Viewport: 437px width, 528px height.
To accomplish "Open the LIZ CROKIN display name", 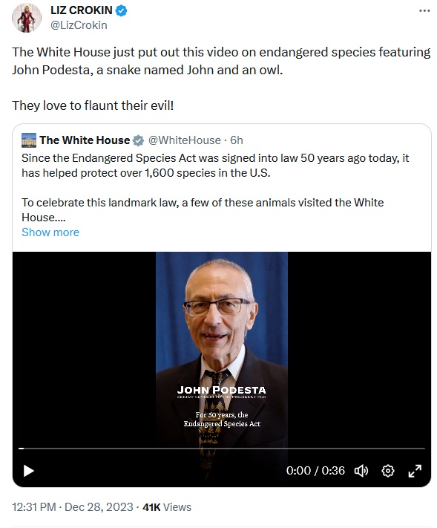I will pos(82,10).
